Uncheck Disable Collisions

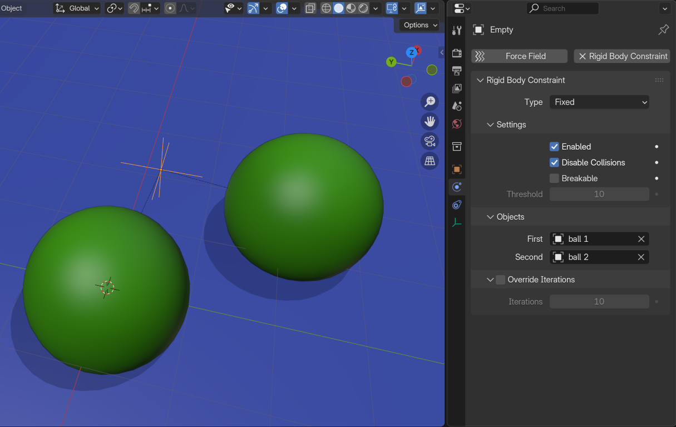(x=554, y=162)
